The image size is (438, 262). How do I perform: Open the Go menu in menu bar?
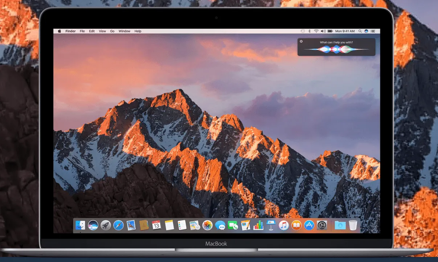click(112, 31)
